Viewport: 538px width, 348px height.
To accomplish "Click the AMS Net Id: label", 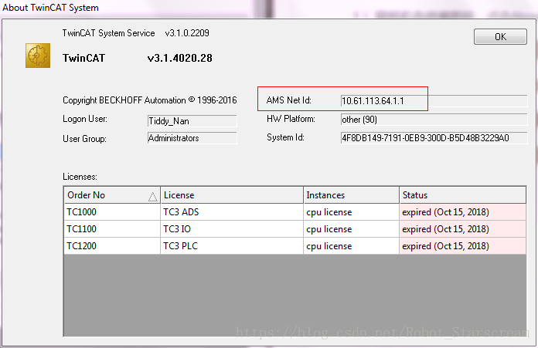I will point(288,100).
